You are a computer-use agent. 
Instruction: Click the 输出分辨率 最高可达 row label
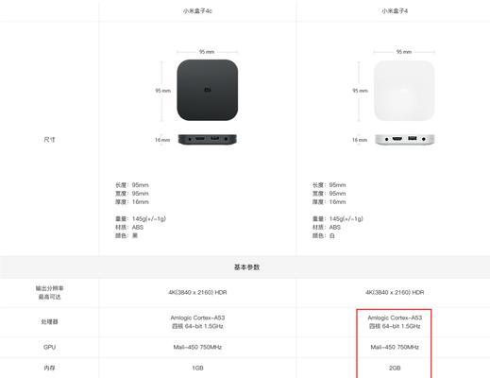tap(49, 292)
